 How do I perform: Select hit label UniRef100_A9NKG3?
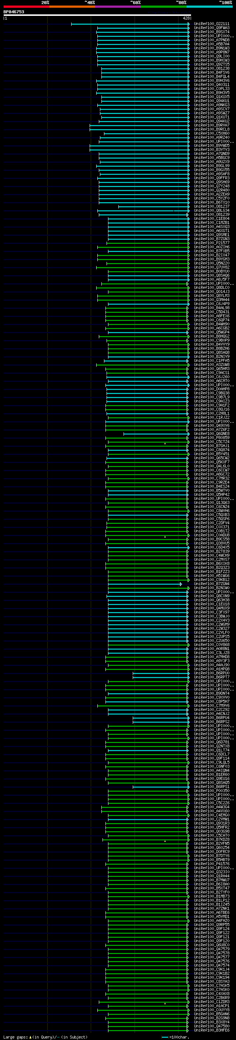(211, 105)
